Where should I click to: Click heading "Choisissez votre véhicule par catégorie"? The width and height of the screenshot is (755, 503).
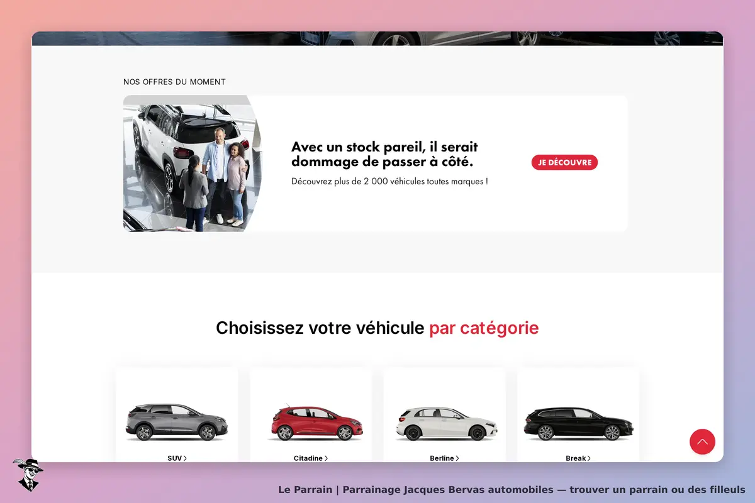pos(377,328)
